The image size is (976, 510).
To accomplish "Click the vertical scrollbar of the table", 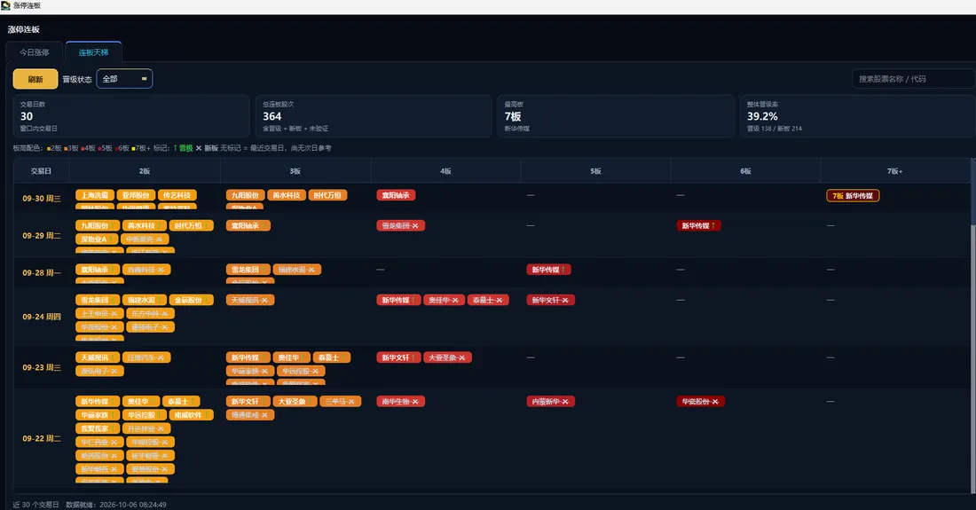I will (x=972, y=326).
